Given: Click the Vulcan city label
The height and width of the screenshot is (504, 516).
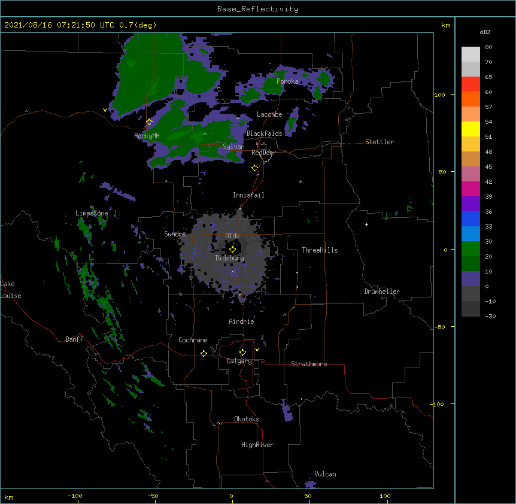Looking at the screenshot, I should point(325,474).
